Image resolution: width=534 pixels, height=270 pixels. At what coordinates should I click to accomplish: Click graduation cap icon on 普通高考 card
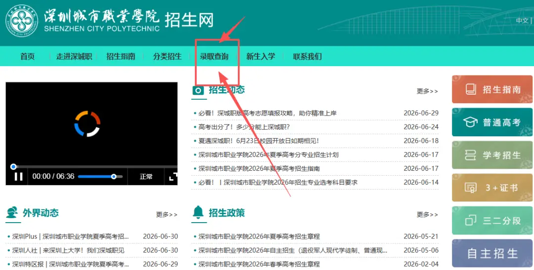471,122
